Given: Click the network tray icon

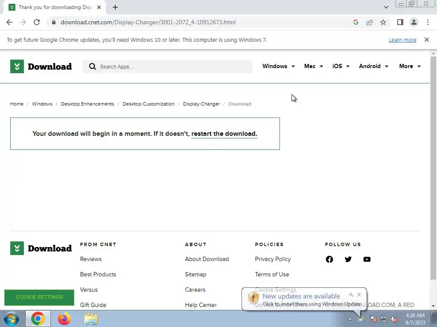Looking at the screenshot, I should tap(384, 319).
